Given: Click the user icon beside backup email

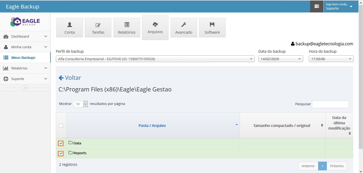Looking at the screenshot, I should click(x=293, y=44).
